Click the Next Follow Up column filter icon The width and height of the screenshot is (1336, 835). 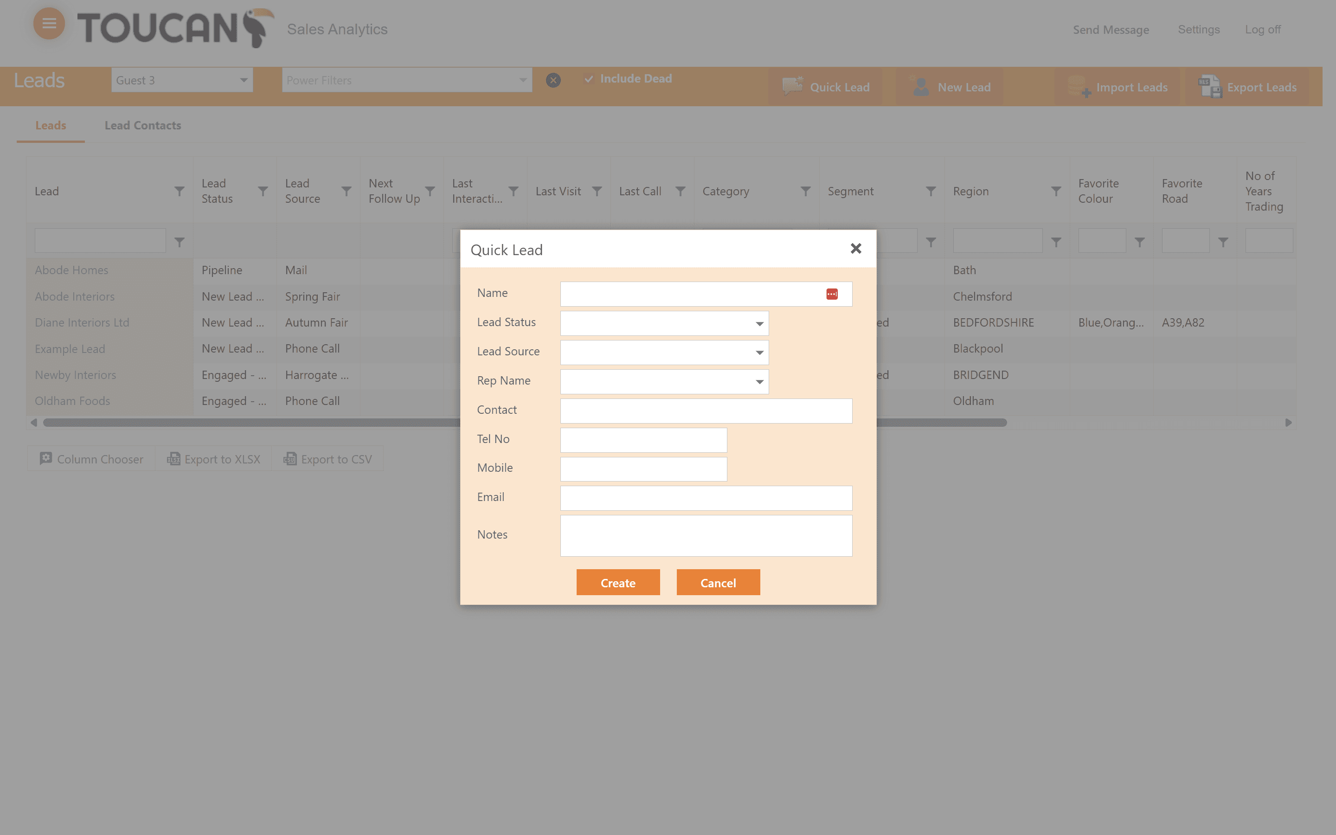pyautogui.click(x=430, y=191)
